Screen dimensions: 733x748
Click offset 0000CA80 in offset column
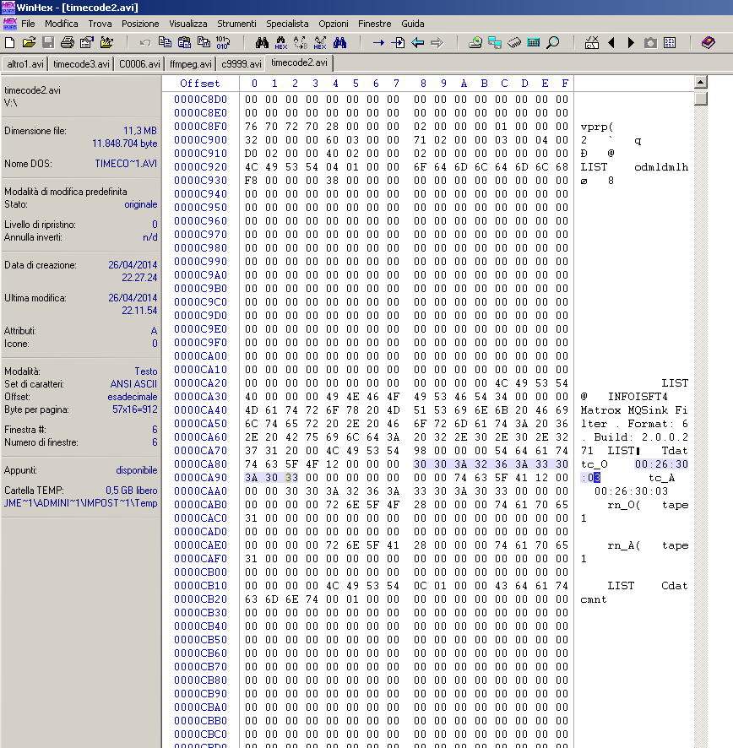[x=200, y=464]
